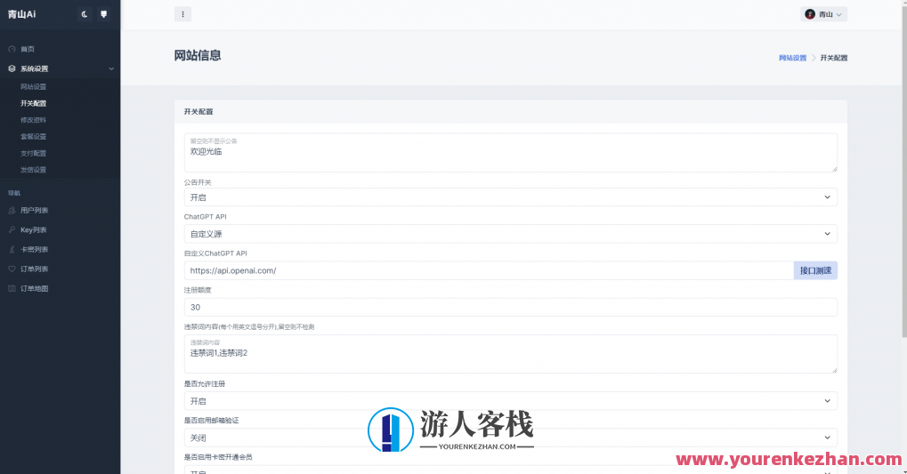Open the three-dot menu in the top bar
The image size is (907, 474).
[x=182, y=14]
